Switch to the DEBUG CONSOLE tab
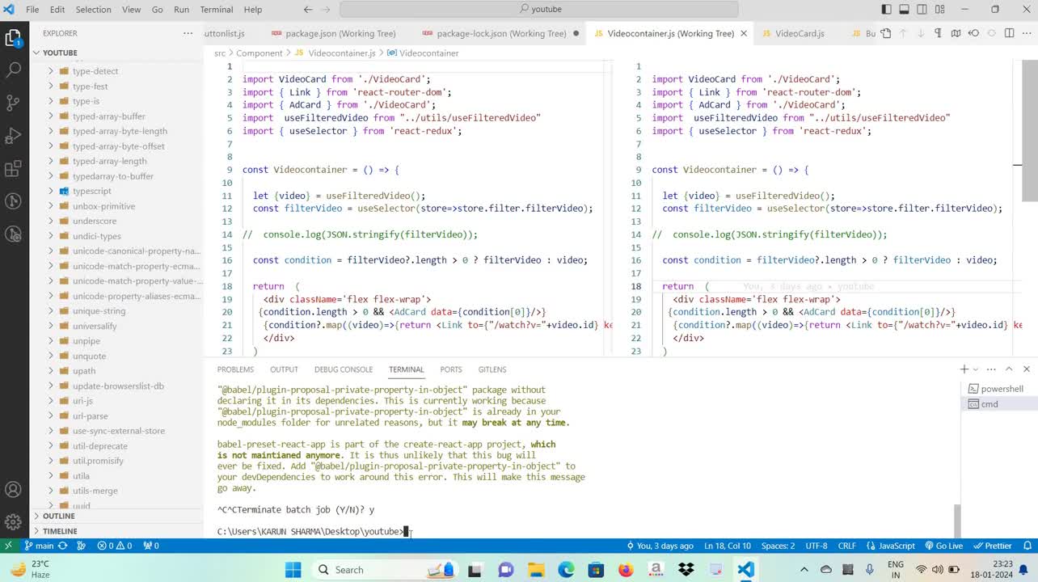 (343, 369)
